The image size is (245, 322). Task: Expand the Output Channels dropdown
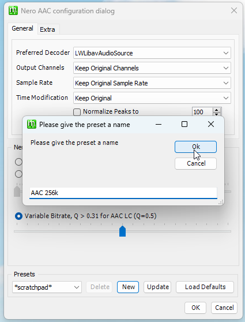pyautogui.click(x=152, y=68)
